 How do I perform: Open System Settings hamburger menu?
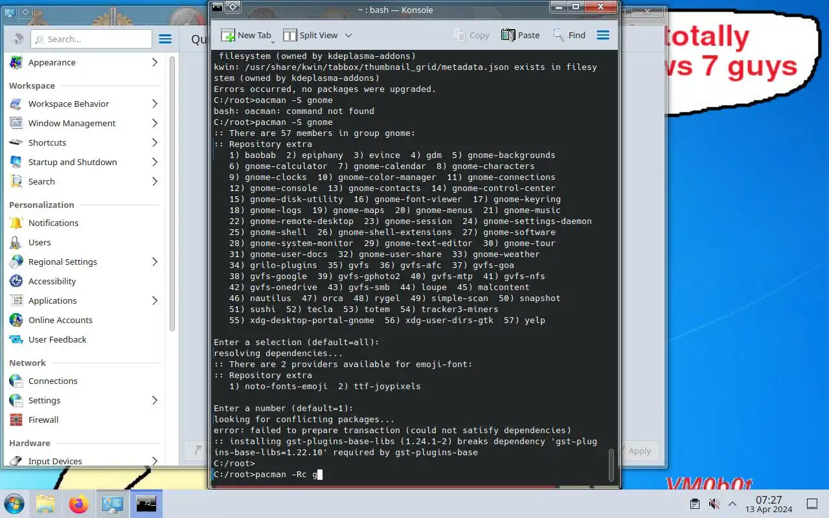click(x=165, y=39)
